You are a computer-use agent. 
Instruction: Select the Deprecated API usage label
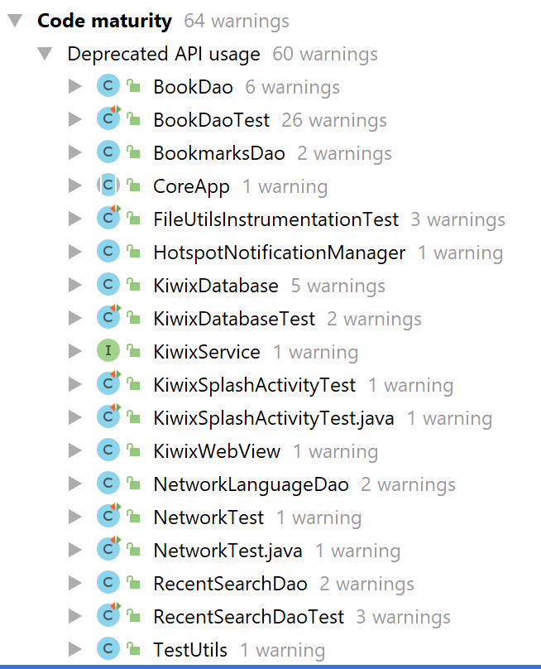[164, 54]
